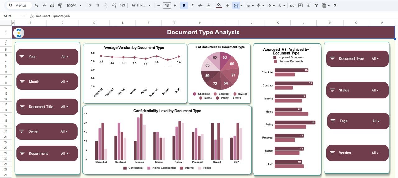398x178 pixels.
Task: Click the Version slicer filter icon
Action: tap(332, 153)
